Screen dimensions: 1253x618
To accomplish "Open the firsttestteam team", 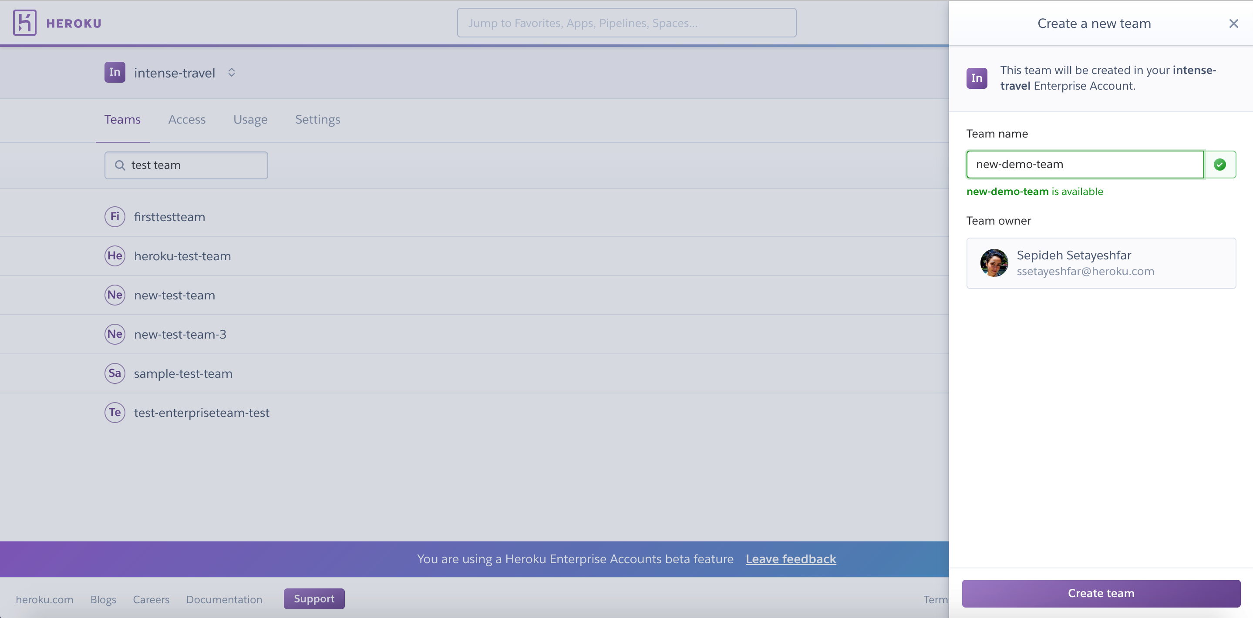I will pyautogui.click(x=170, y=217).
